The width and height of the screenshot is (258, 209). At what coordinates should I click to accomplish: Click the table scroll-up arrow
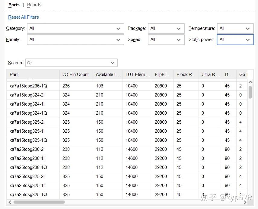point(250,82)
